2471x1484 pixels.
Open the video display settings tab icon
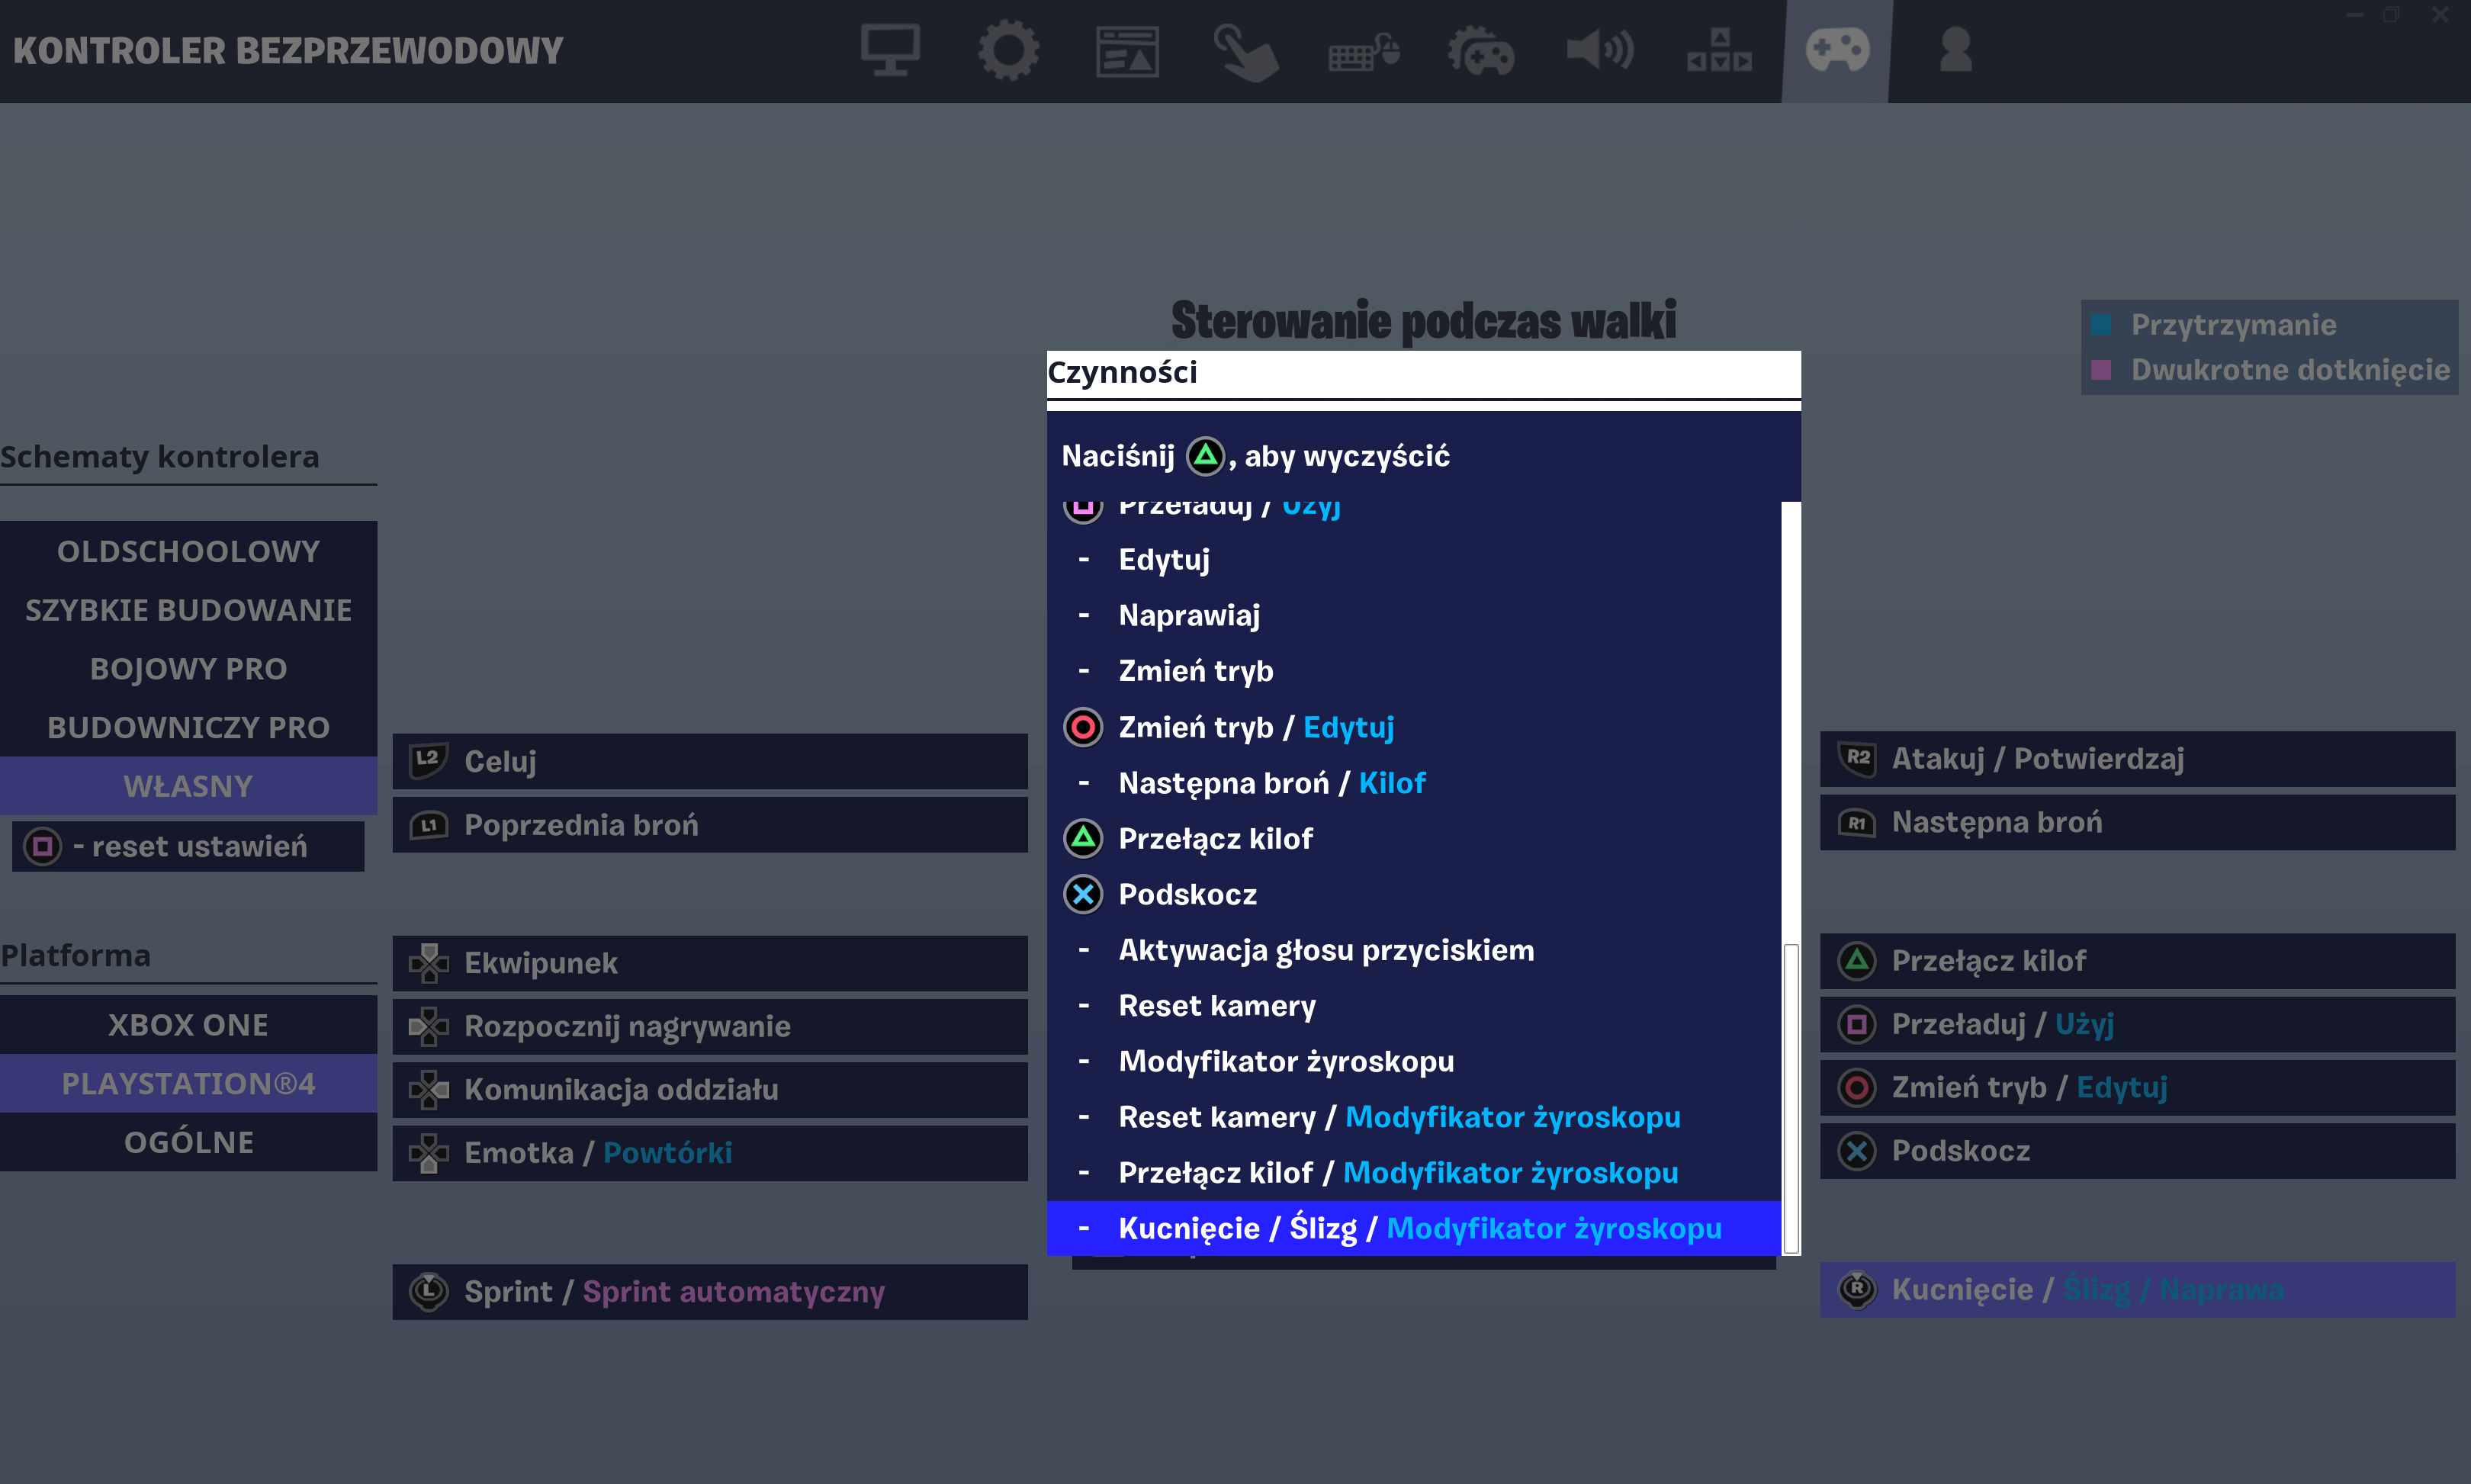tap(889, 50)
